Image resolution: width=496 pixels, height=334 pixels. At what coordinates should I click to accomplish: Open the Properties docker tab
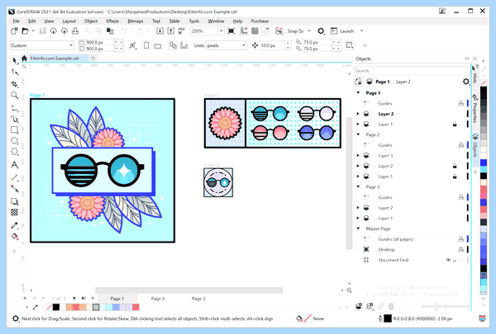point(475,108)
